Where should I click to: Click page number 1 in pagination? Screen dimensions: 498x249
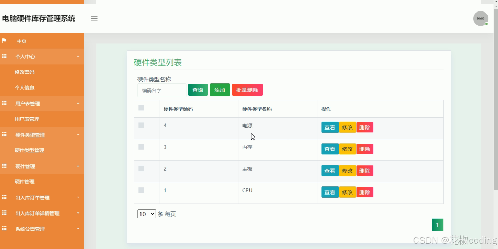click(437, 225)
